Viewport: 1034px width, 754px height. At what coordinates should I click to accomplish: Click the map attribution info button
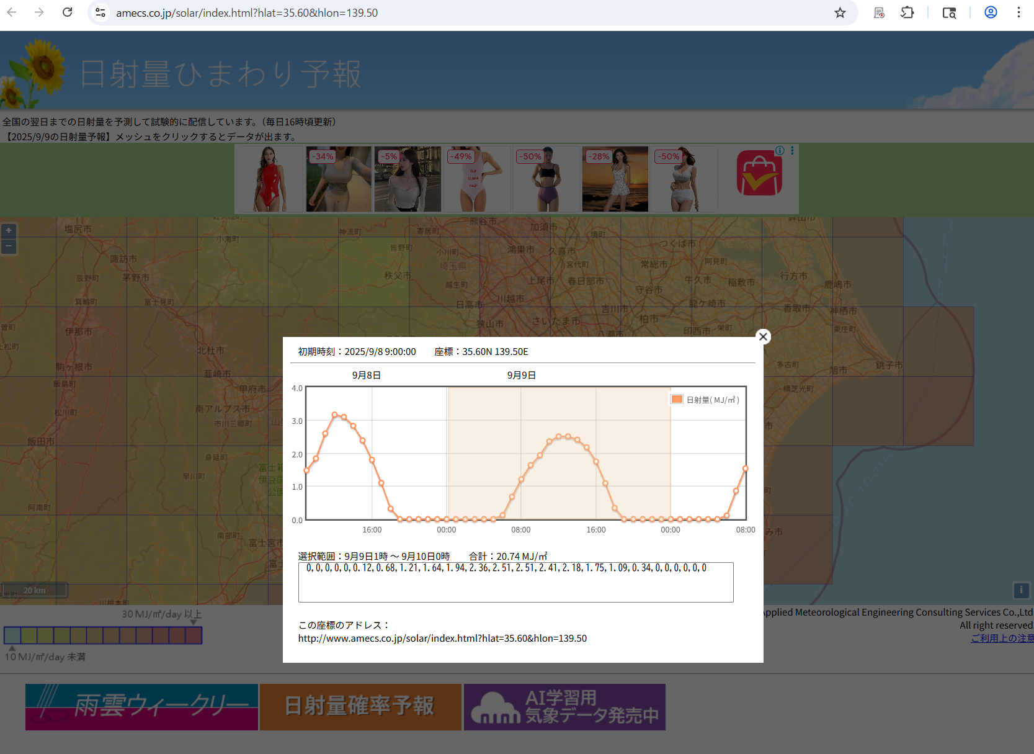[x=1021, y=590]
